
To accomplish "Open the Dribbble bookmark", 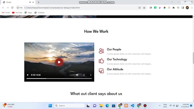I will click(x=39, y=12).
